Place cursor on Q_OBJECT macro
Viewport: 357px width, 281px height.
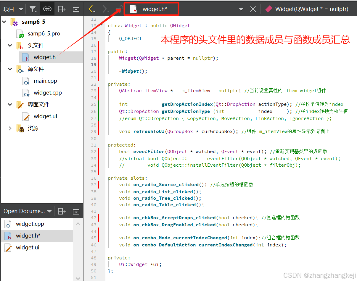pos(130,39)
